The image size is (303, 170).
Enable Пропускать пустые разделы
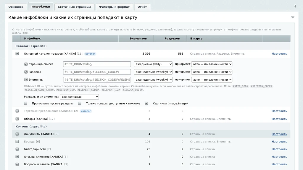[x=26, y=103]
